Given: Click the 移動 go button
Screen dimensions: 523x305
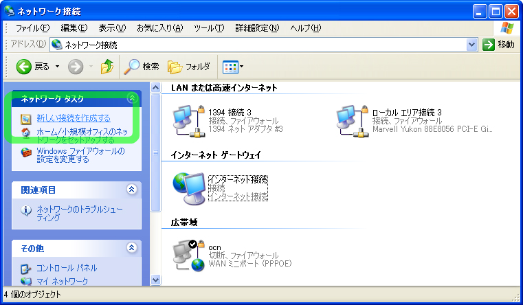Looking at the screenshot, I should coord(499,45).
